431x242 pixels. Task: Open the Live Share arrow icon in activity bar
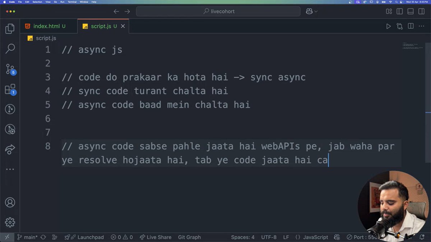(10, 149)
